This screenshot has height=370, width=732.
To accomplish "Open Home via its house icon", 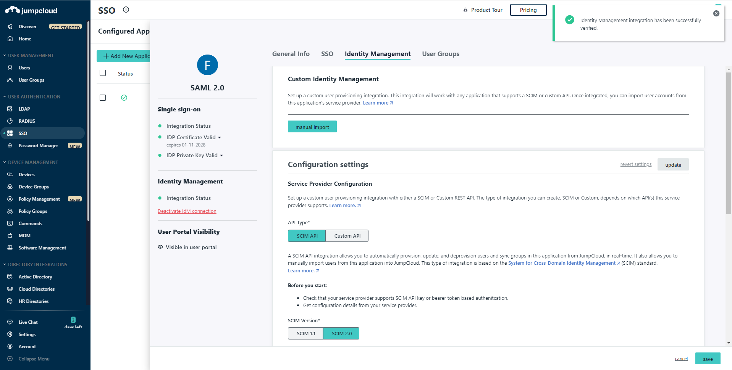I will 10,39.
